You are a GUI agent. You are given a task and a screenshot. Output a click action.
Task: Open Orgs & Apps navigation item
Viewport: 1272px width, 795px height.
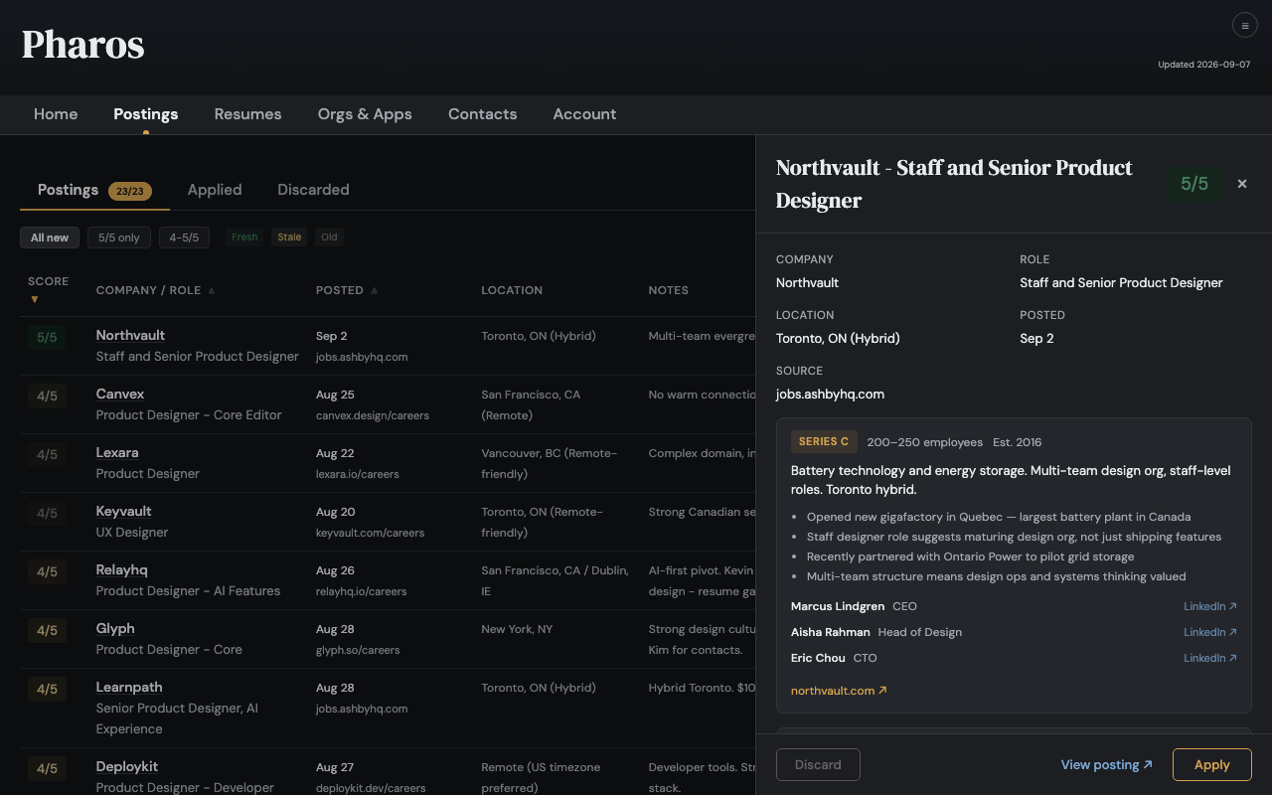click(365, 114)
